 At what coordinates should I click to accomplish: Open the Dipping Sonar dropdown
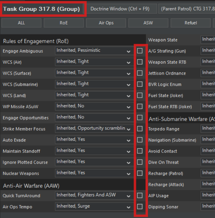point(208,207)
